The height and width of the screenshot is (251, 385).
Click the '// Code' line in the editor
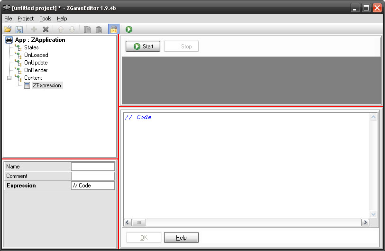(x=138, y=117)
